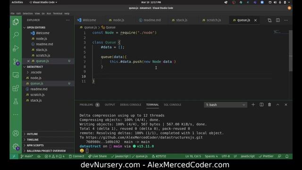Expand the Timeline section
Viewport: 302px width, 170px height.
pos(33,140)
